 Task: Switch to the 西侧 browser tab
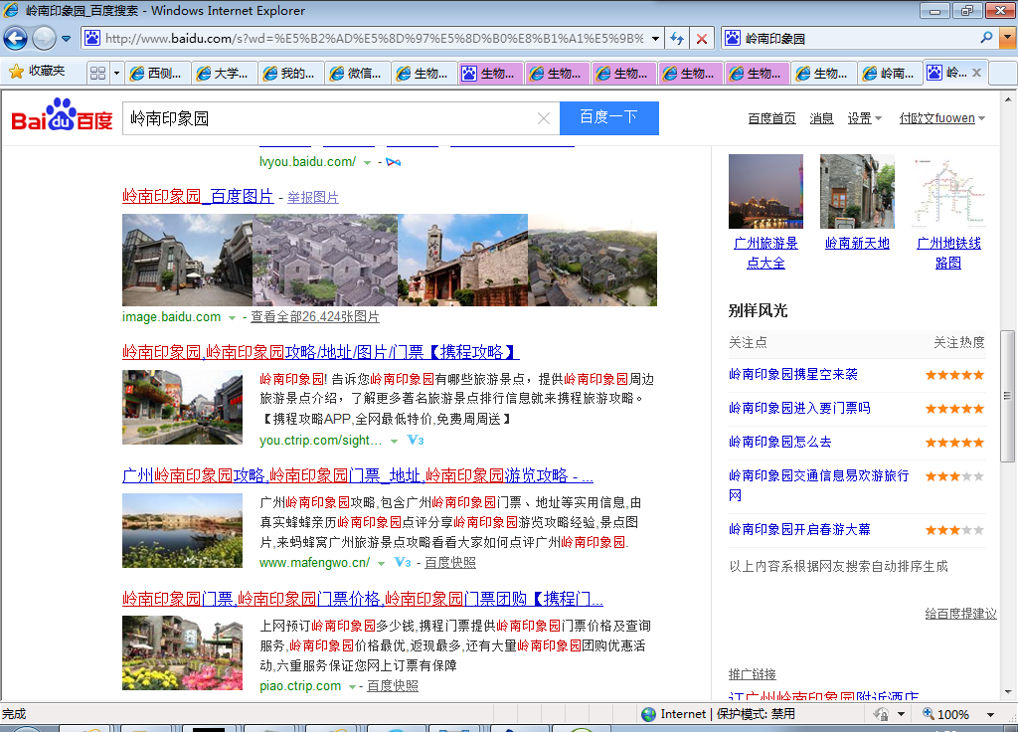[154, 73]
